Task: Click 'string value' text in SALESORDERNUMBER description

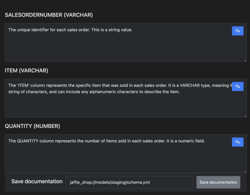Action: [x=120, y=30]
